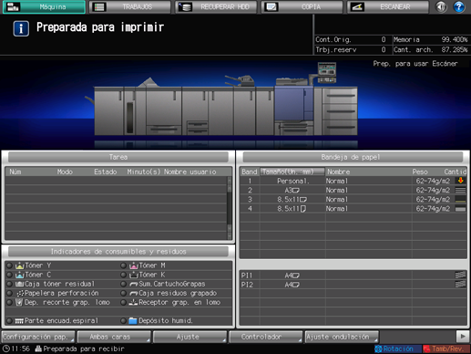Click the Controlador button
Screen dimensions: 471x354
[266, 337]
